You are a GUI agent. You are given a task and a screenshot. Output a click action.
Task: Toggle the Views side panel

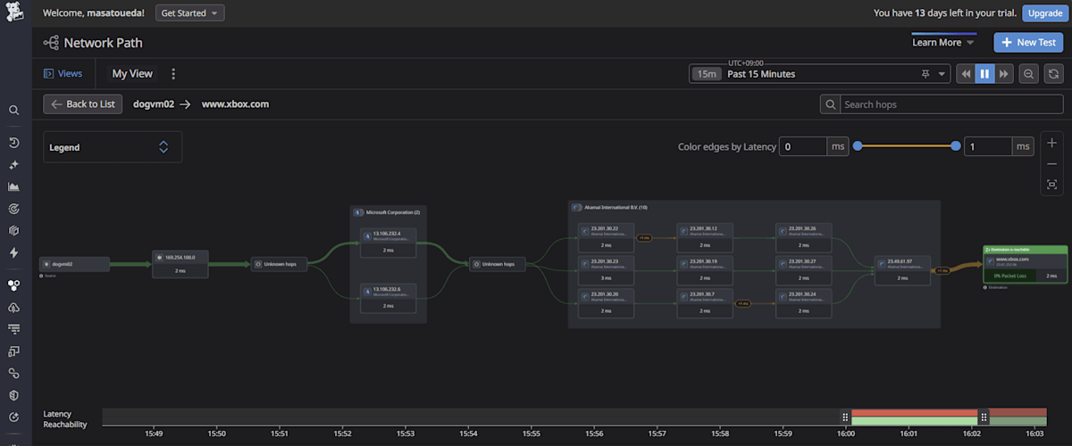point(63,74)
